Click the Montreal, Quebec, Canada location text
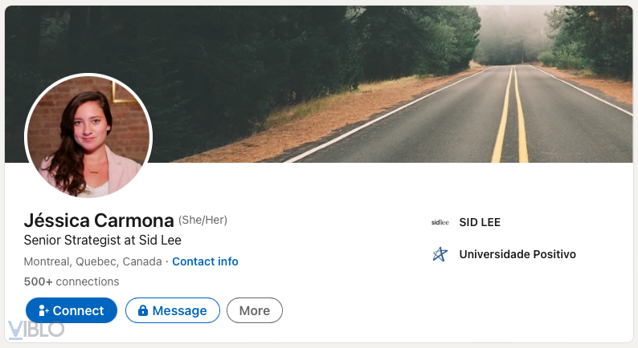Viewport: 638px width, 348px height. pyautogui.click(x=92, y=261)
